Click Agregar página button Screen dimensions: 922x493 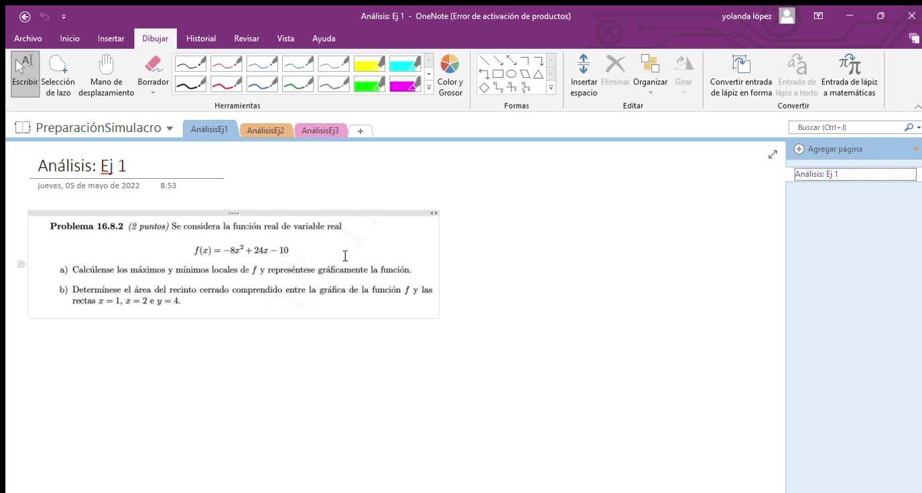coord(834,149)
